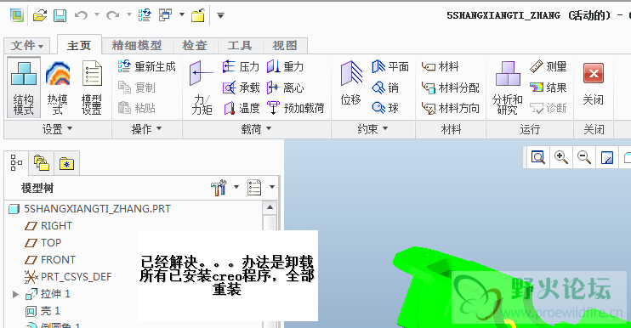Screen dimensions: 631x328
Task: Open the windows list dropdown arrow
Action: [x=182, y=15]
